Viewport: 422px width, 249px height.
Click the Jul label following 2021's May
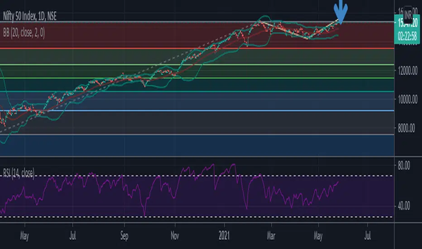(x=367, y=236)
